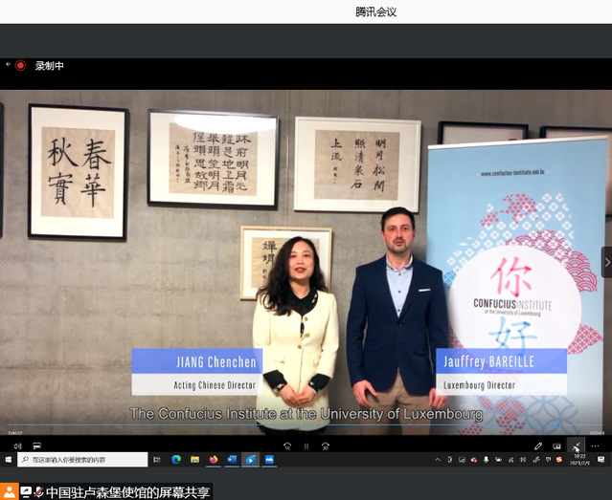Click the phone link tray icon

click(450, 460)
